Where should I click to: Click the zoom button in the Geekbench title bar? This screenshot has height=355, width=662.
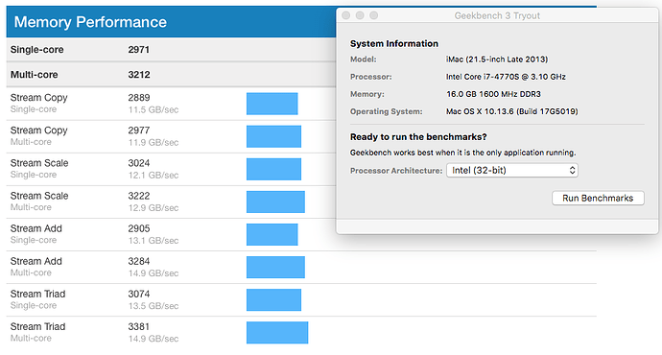point(374,15)
